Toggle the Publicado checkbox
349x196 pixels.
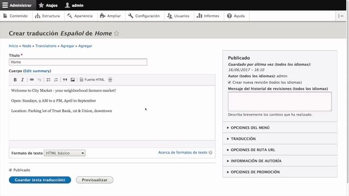pos(10,170)
